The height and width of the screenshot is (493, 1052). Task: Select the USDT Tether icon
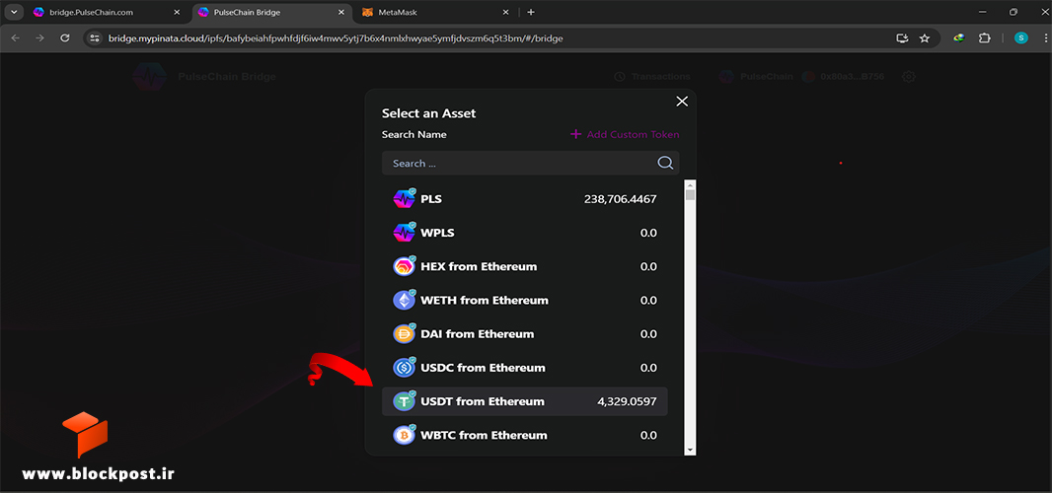tap(404, 401)
